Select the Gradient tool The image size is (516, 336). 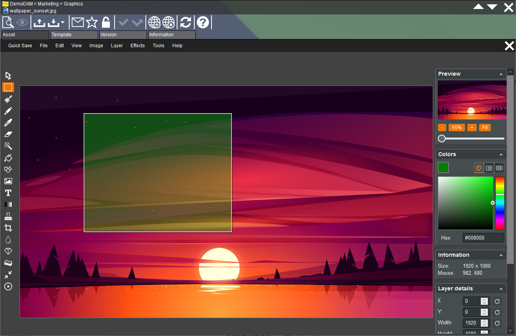point(8,204)
